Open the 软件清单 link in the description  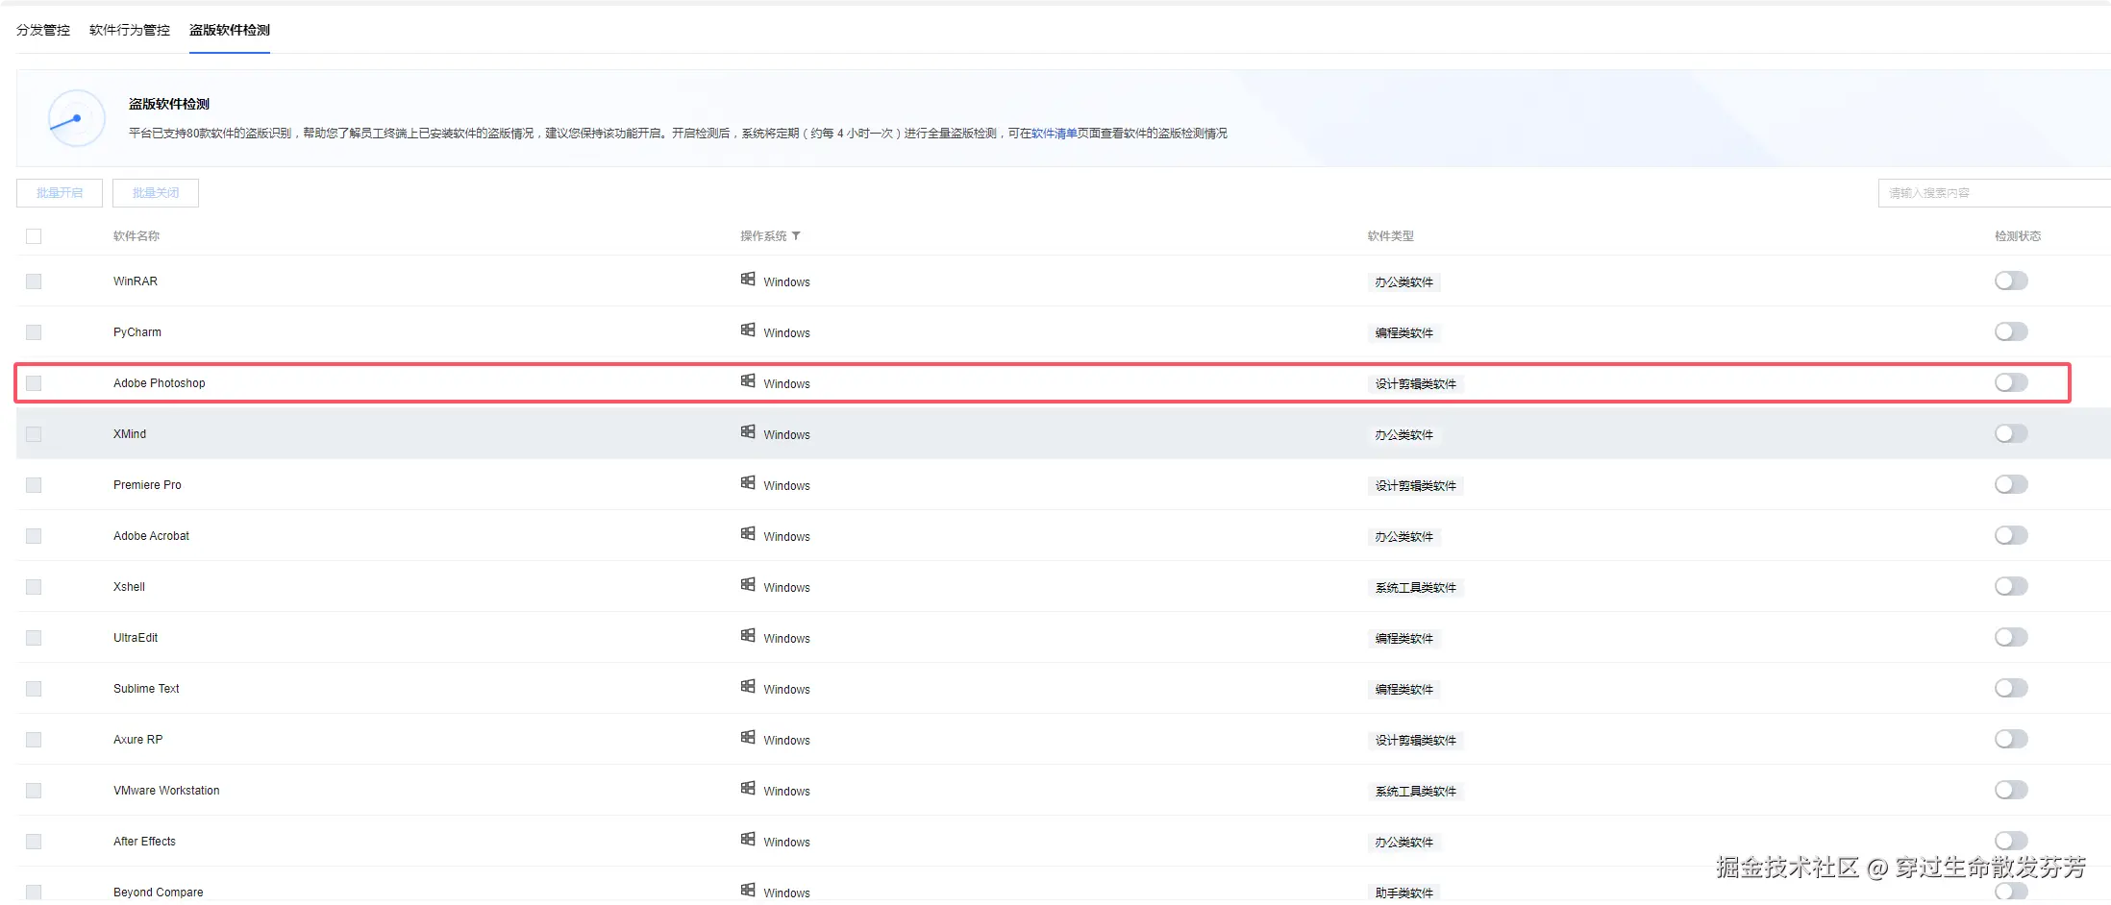point(1054,134)
